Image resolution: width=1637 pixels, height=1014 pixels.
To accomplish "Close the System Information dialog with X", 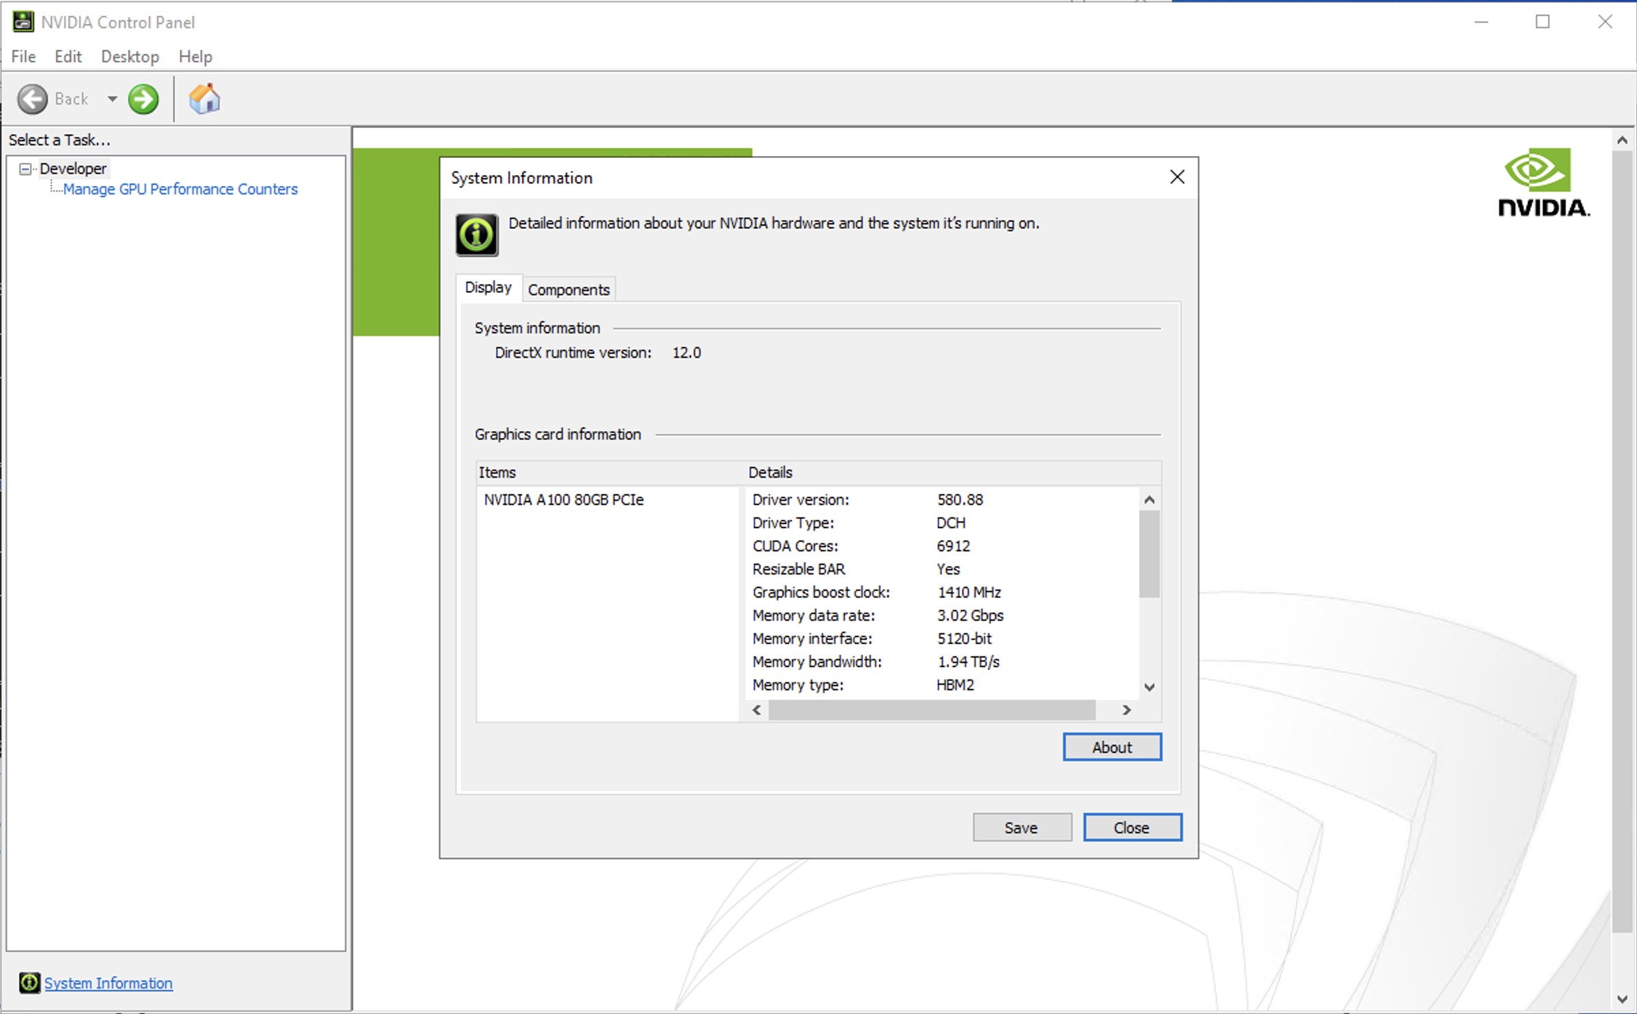I will click(x=1177, y=177).
